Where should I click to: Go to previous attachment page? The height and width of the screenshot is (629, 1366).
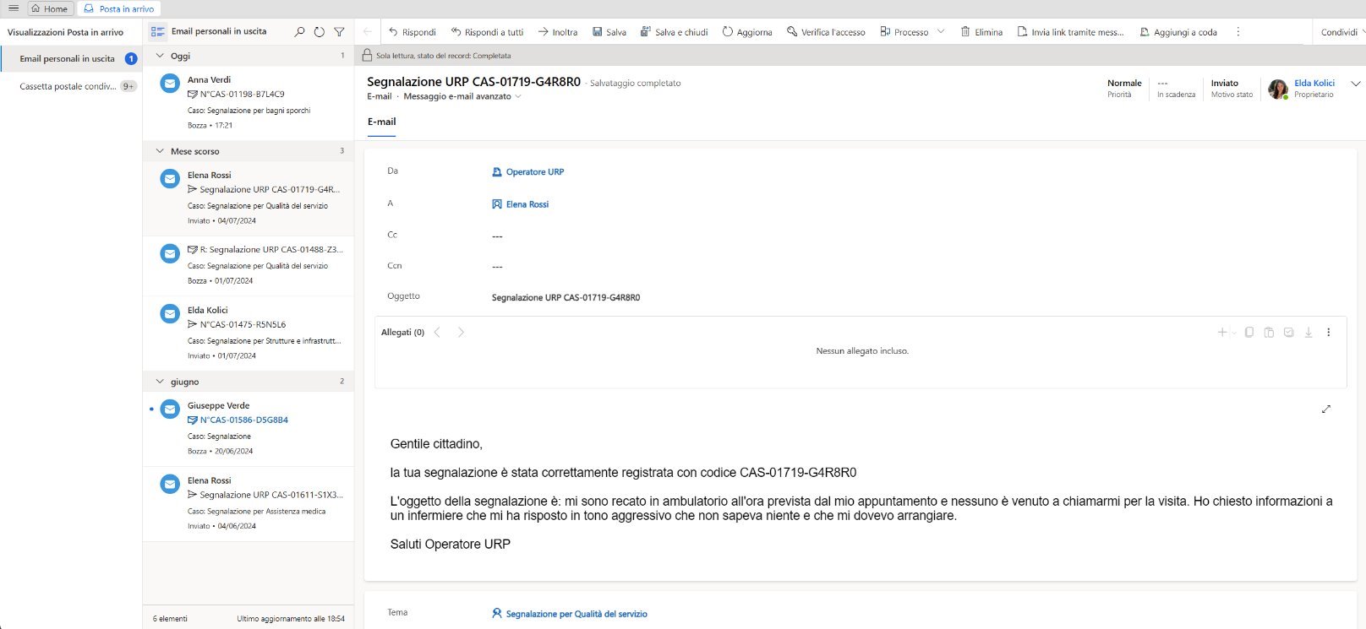[437, 333]
